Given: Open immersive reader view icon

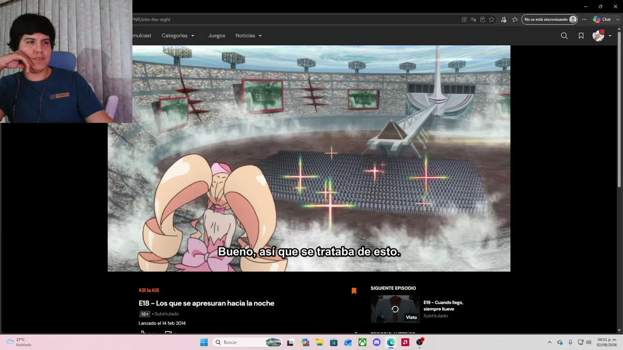Looking at the screenshot, I should point(482,19).
